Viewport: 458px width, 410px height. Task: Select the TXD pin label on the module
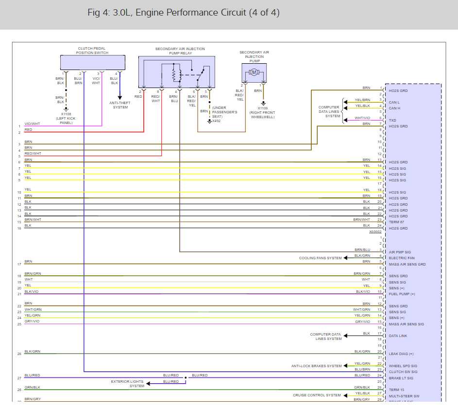(x=392, y=120)
